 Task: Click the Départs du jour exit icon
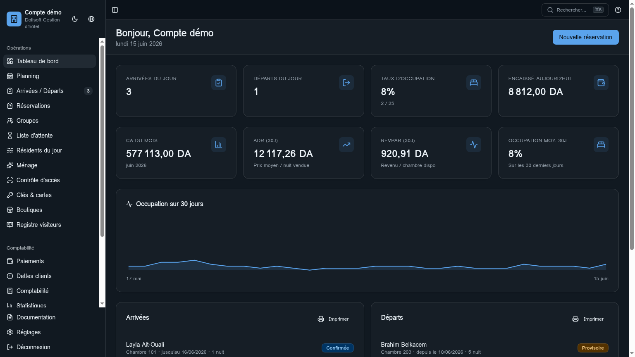(346, 83)
